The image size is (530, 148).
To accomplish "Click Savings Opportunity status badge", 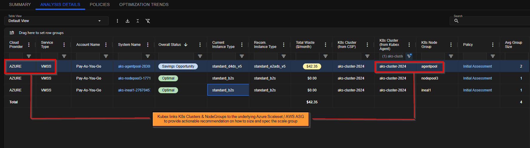I will (178, 66).
